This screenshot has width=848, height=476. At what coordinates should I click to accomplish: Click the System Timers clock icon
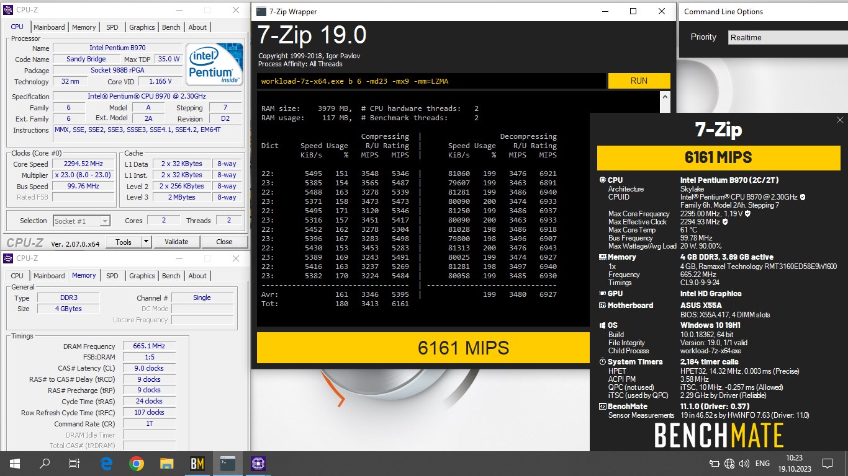[602, 362]
